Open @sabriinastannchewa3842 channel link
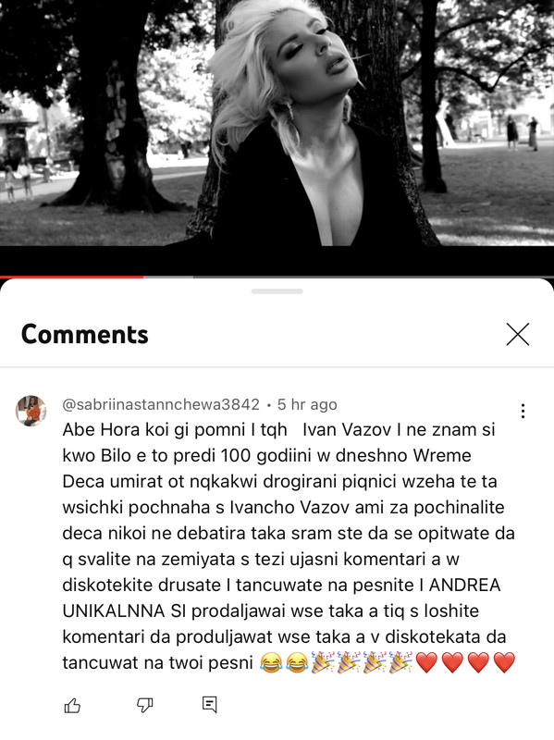The height and width of the screenshot is (740, 554). click(x=161, y=404)
